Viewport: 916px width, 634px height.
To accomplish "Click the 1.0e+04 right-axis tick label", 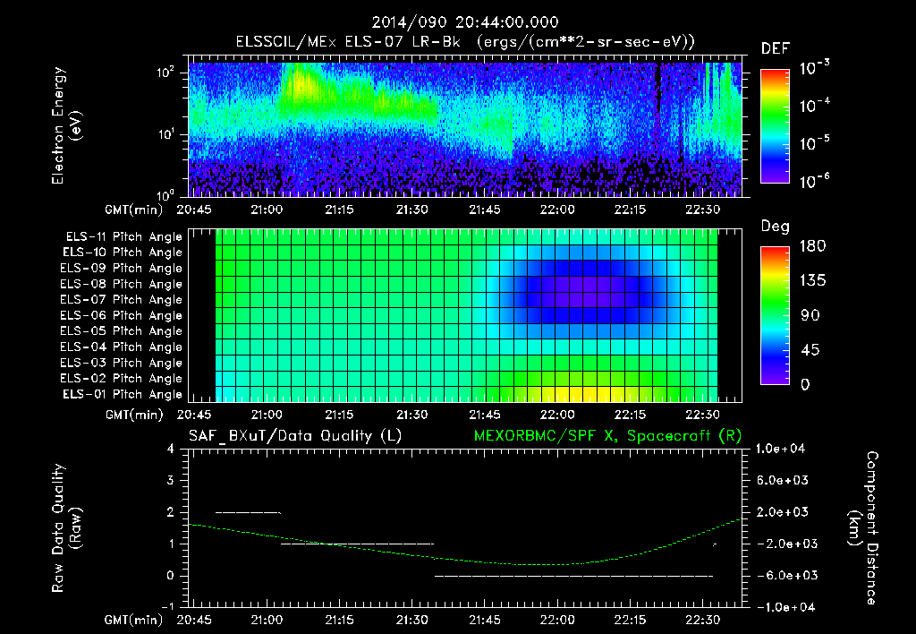I will [780, 449].
